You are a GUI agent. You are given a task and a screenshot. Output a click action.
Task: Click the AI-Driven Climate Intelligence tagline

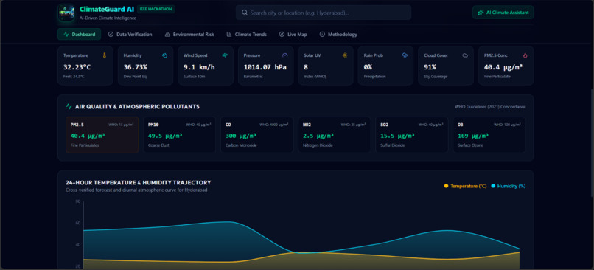tap(108, 18)
